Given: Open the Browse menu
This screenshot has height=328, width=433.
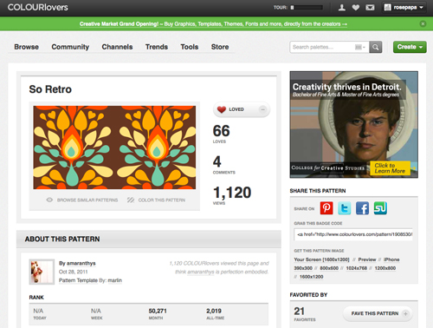Looking at the screenshot, I should tap(26, 47).
